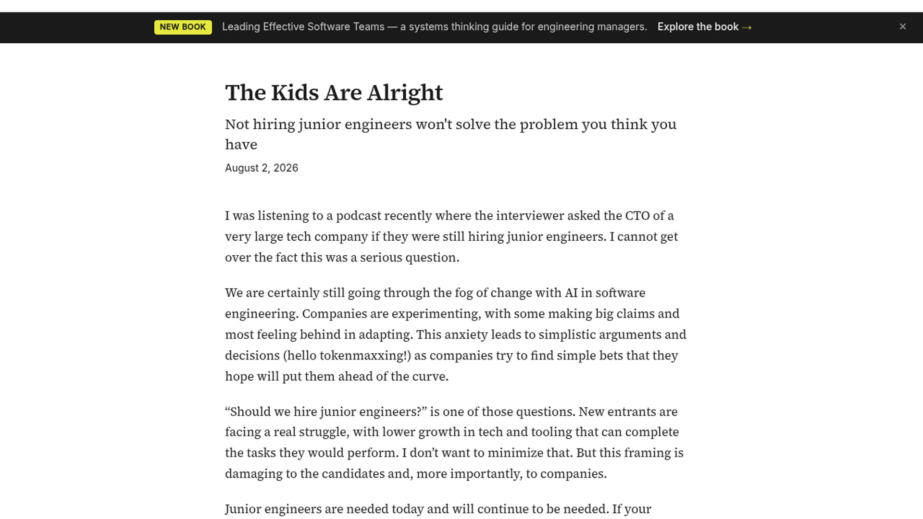Click the yellow NEW BOOK badge
923x519 pixels.
pyautogui.click(x=183, y=27)
